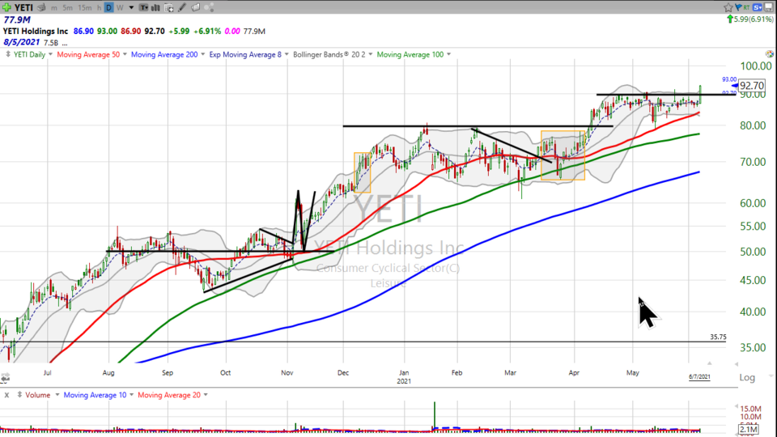Viewport: 777px width, 437px height.
Task: Select the W weekly timeframe
Action: pos(120,7)
